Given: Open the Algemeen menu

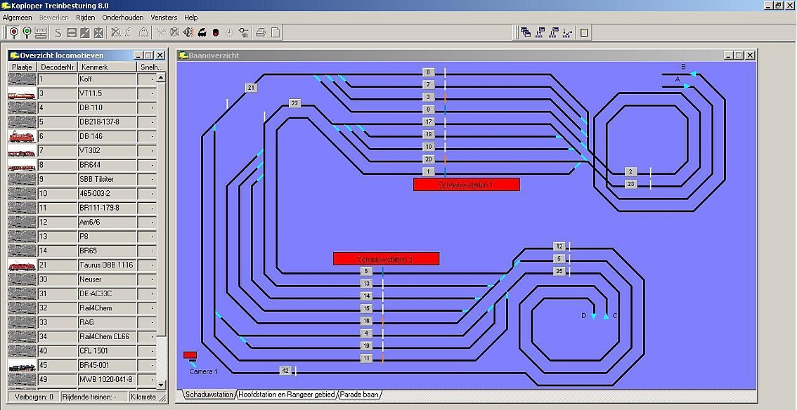Looking at the screenshot, I should point(18,18).
